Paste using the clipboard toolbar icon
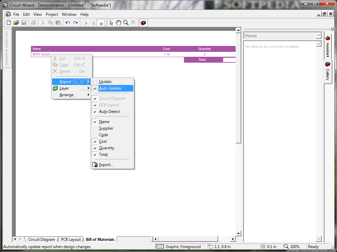337x252 pixels. click(x=58, y=23)
